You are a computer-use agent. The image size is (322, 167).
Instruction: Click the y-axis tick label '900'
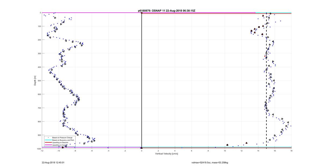click(39, 135)
